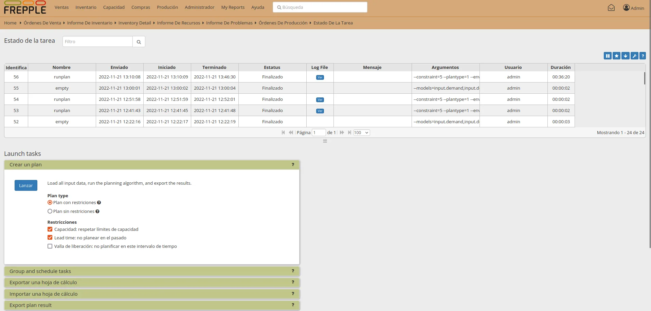Viewport: 651px width, 311px height.
Task: Pause auto-refresh of the task table
Action: (608, 56)
